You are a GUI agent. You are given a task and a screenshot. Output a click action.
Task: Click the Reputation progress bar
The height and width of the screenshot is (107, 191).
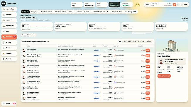37,28
